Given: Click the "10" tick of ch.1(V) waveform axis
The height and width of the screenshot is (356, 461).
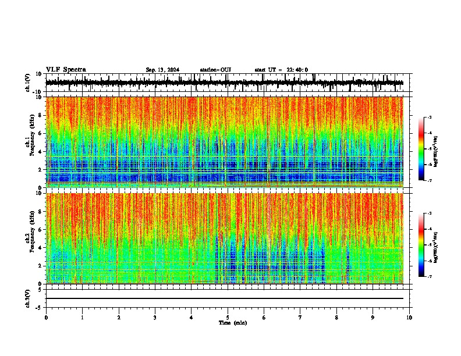Looking at the screenshot, I should click(x=39, y=74).
